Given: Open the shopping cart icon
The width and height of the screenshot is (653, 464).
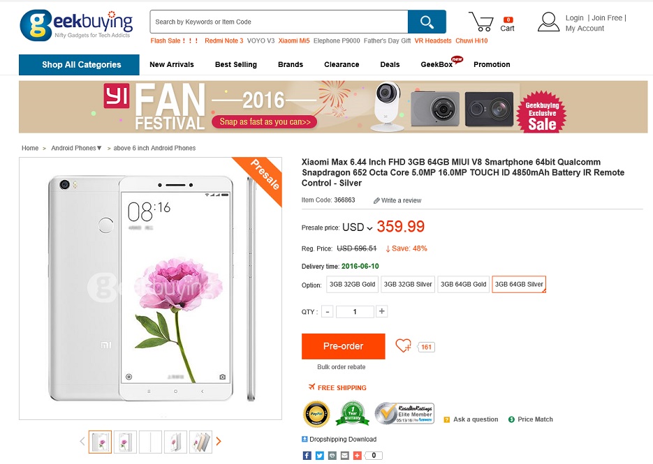Looking at the screenshot, I should coord(481,22).
